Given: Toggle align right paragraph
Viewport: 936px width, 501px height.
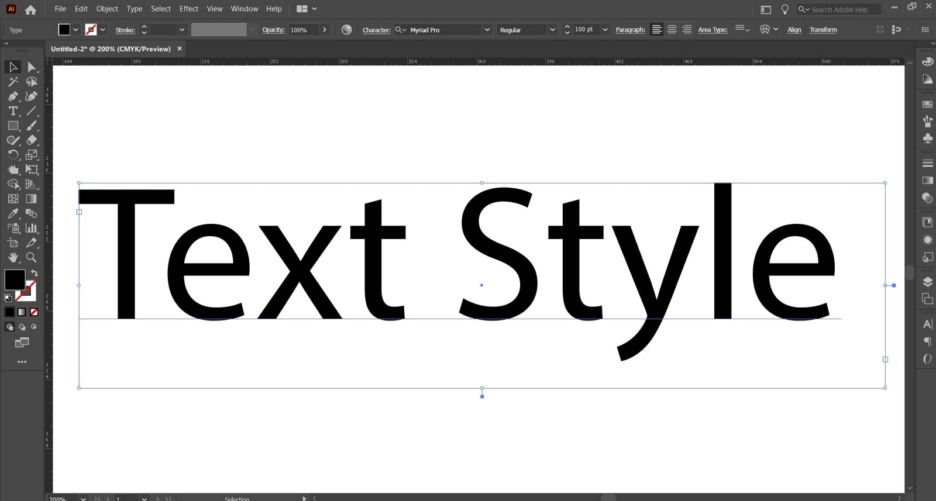Looking at the screenshot, I should tap(686, 30).
